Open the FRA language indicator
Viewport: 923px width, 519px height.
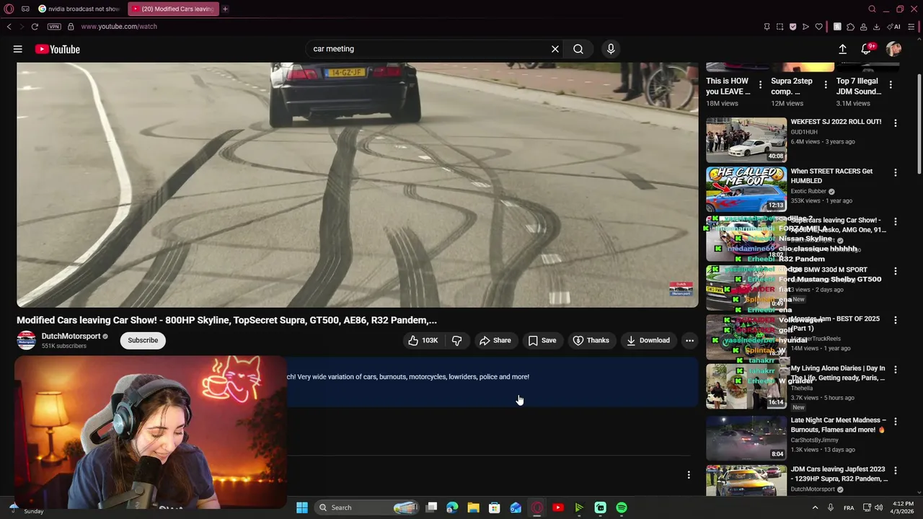pyautogui.click(x=849, y=507)
